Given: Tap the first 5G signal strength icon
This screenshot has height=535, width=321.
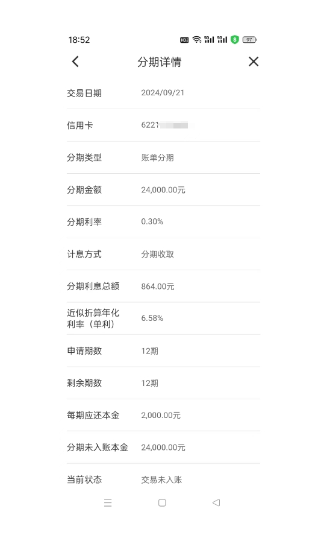Looking at the screenshot, I should coord(209,40).
